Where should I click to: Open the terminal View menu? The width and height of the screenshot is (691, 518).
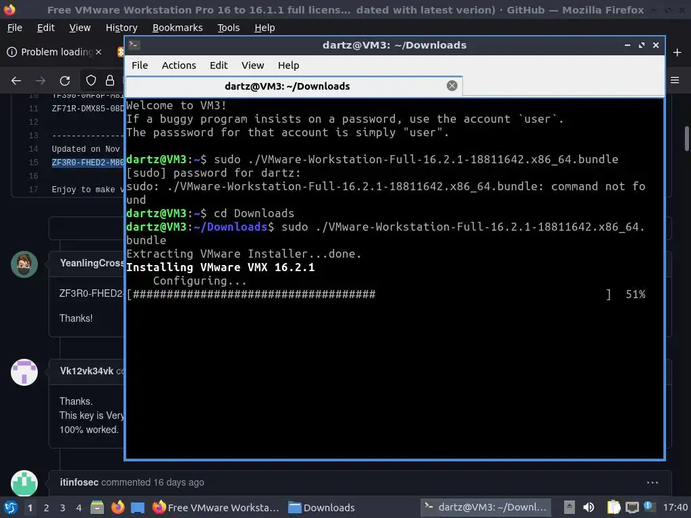coord(252,65)
